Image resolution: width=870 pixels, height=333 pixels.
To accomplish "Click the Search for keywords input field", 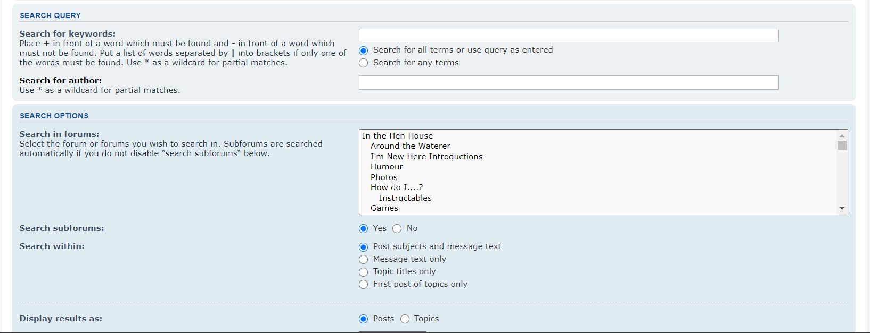I will click(x=568, y=36).
